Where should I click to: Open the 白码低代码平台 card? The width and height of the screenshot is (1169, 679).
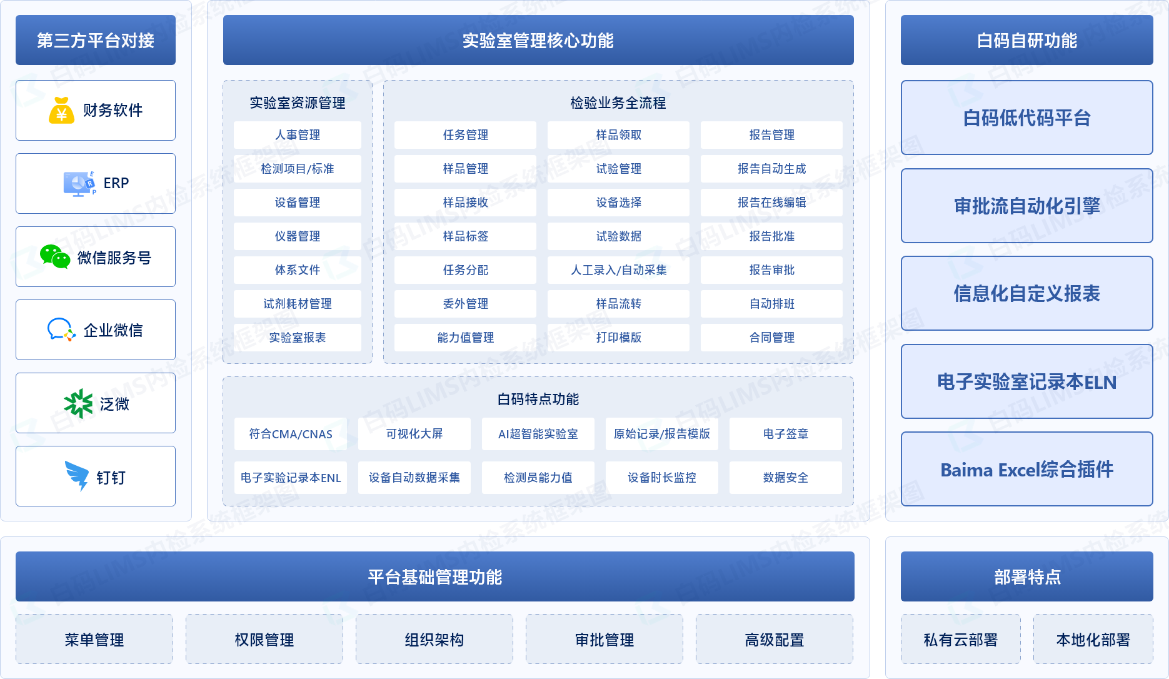click(x=1027, y=118)
